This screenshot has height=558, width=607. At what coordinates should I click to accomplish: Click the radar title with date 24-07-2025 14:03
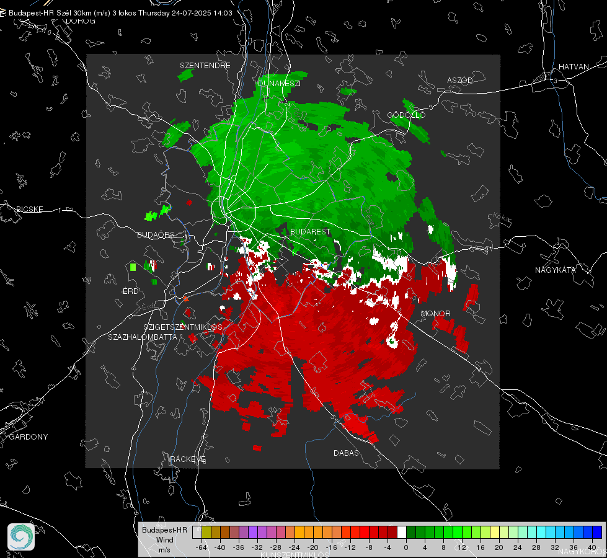pyautogui.click(x=120, y=13)
